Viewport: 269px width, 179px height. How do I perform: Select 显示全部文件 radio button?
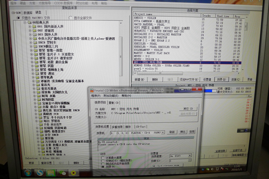click(x=70, y=18)
